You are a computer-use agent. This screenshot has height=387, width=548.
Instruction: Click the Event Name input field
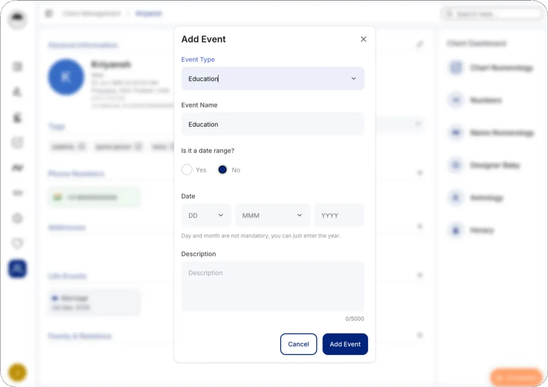[x=273, y=124]
